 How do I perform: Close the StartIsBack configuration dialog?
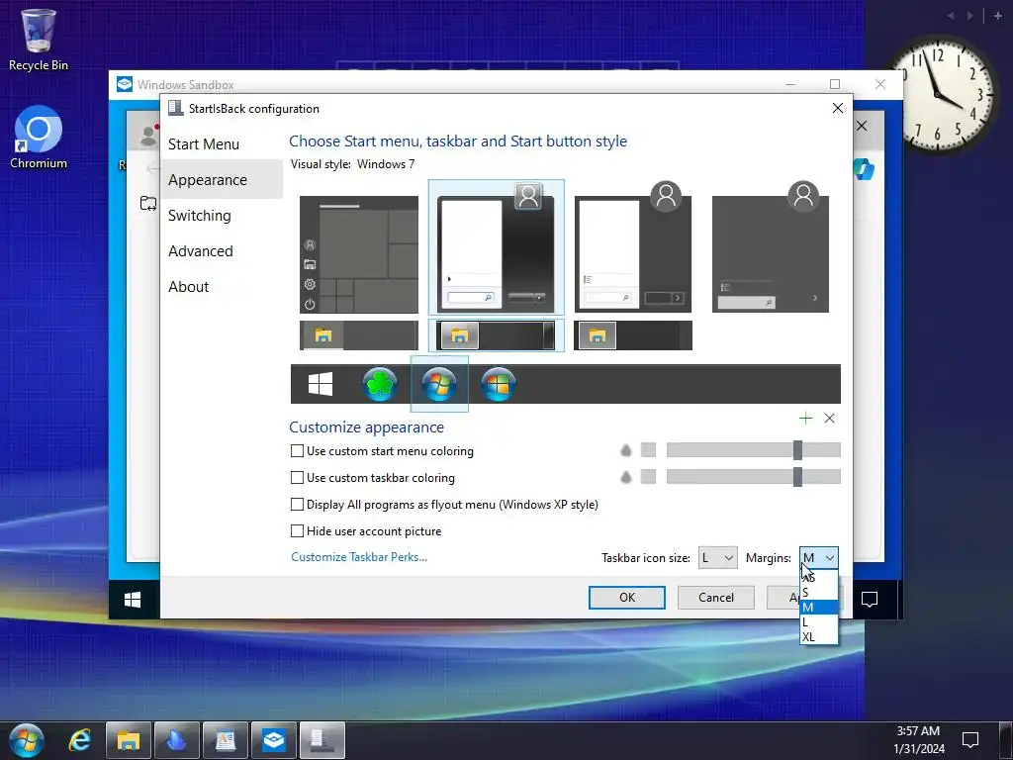click(x=837, y=108)
